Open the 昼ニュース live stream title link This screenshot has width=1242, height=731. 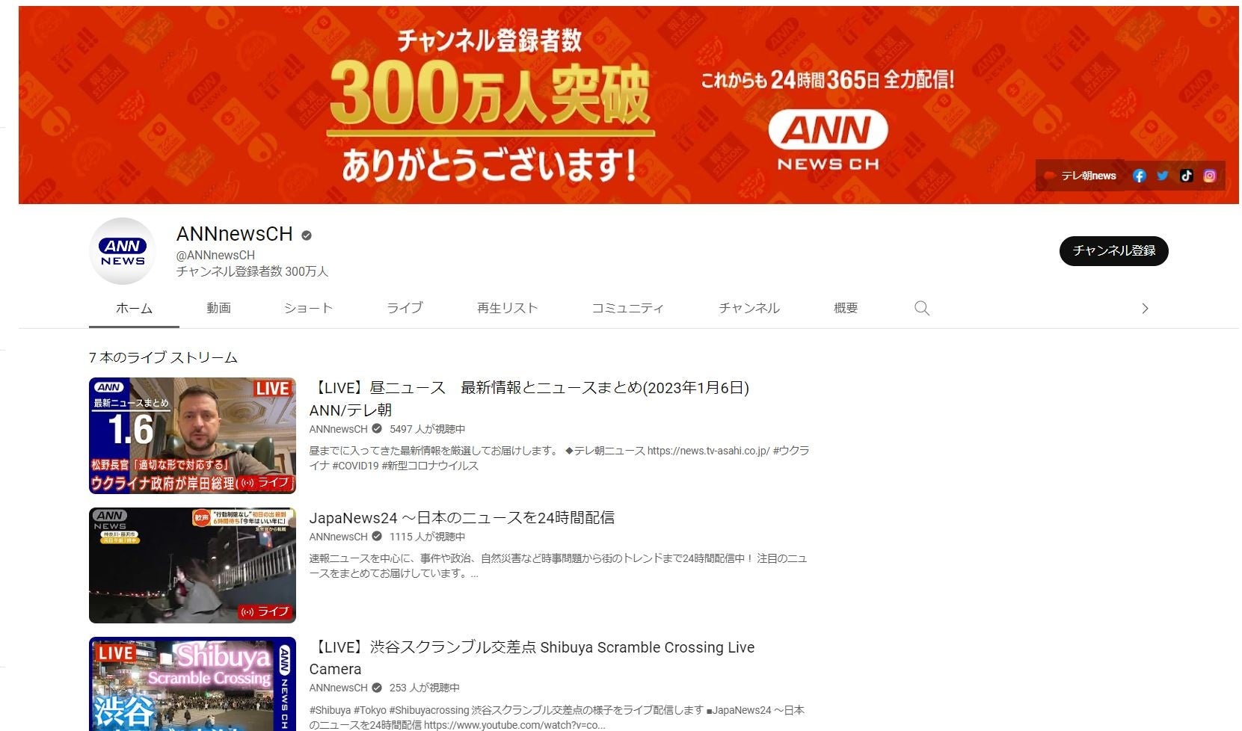point(529,388)
